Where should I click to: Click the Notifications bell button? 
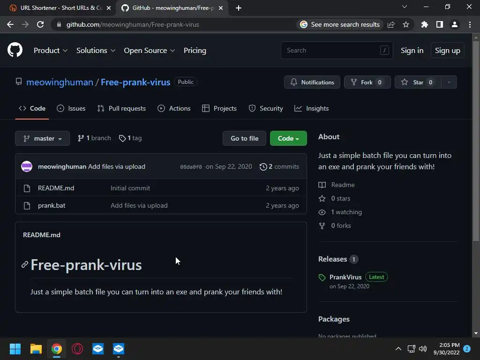[x=312, y=82]
